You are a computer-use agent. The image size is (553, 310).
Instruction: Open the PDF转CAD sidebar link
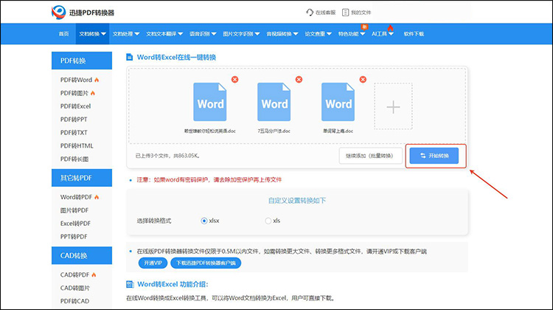[x=74, y=301]
